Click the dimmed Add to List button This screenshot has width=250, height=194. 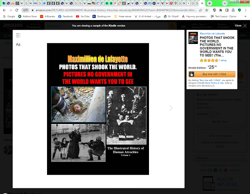(220, 158)
